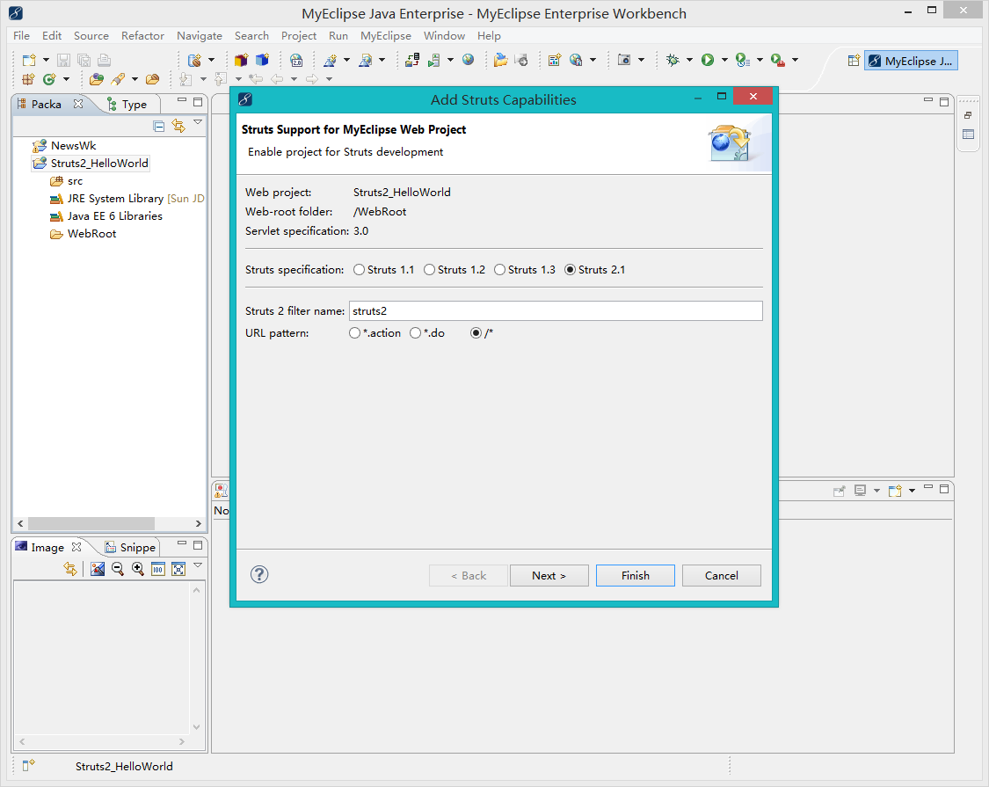This screenshot has width=989, height=787.
Task: Click the Open Type icon
Action: 97,79
